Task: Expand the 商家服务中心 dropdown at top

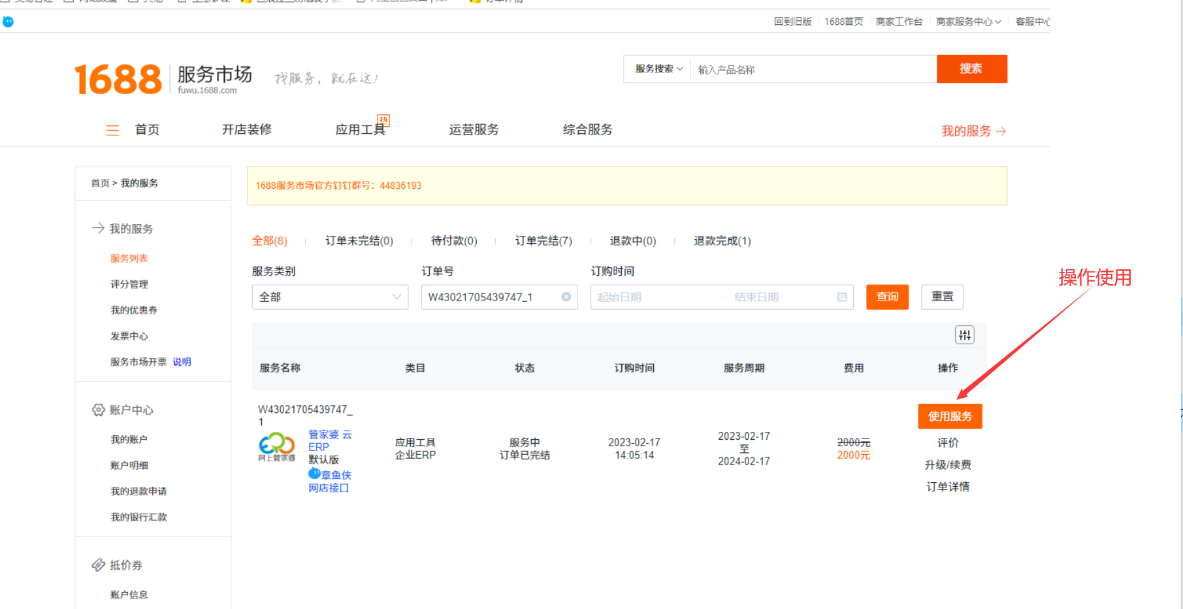Action: click(968, 22)
